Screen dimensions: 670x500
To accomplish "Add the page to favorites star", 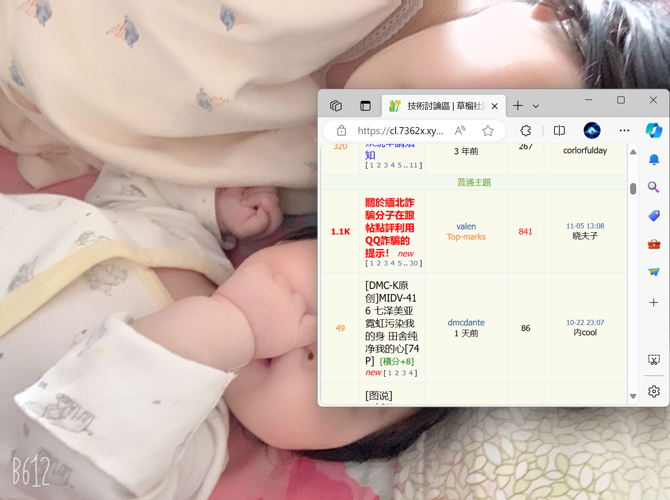I will coord(488,130).
